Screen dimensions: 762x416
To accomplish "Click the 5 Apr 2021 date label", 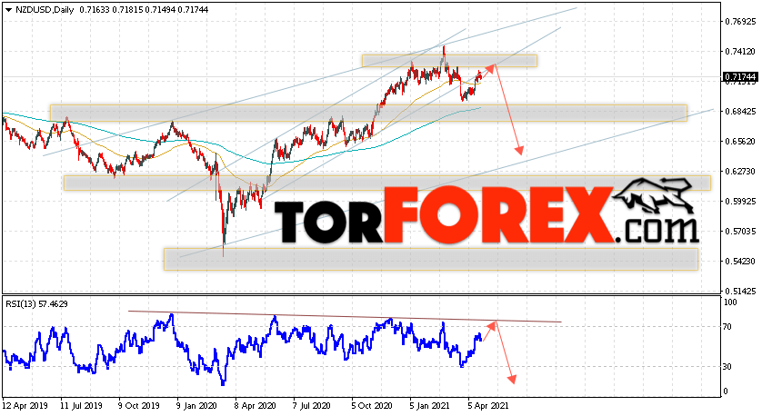I will click(488, 405).
